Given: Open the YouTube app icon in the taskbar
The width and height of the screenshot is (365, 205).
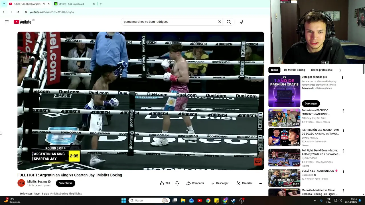Looking at the screenshot, I should pyautogui.click(x=200, y=200).
